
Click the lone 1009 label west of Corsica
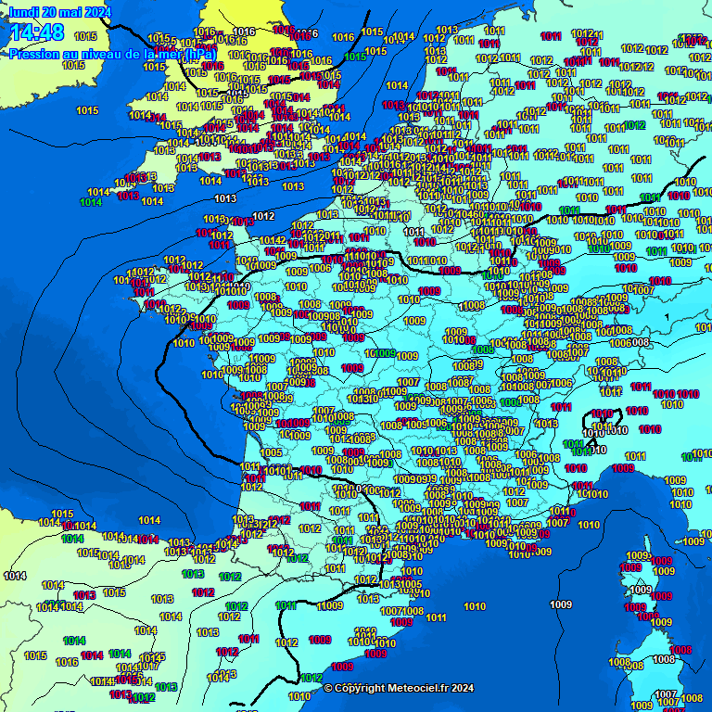[x=561, y=604]
